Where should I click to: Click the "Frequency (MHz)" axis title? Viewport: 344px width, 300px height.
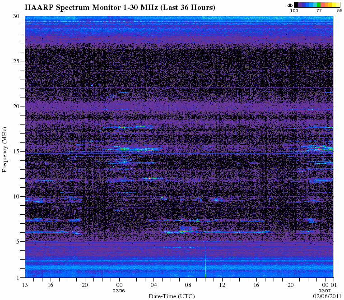(5, 150)
